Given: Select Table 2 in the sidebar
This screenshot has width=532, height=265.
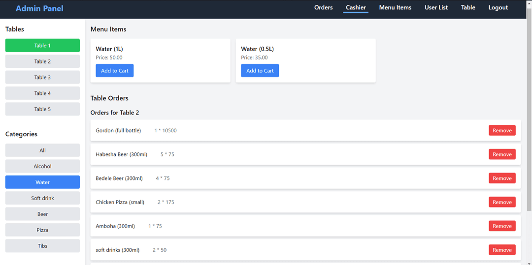Looking at the screenshot, I should coord(42,61).
